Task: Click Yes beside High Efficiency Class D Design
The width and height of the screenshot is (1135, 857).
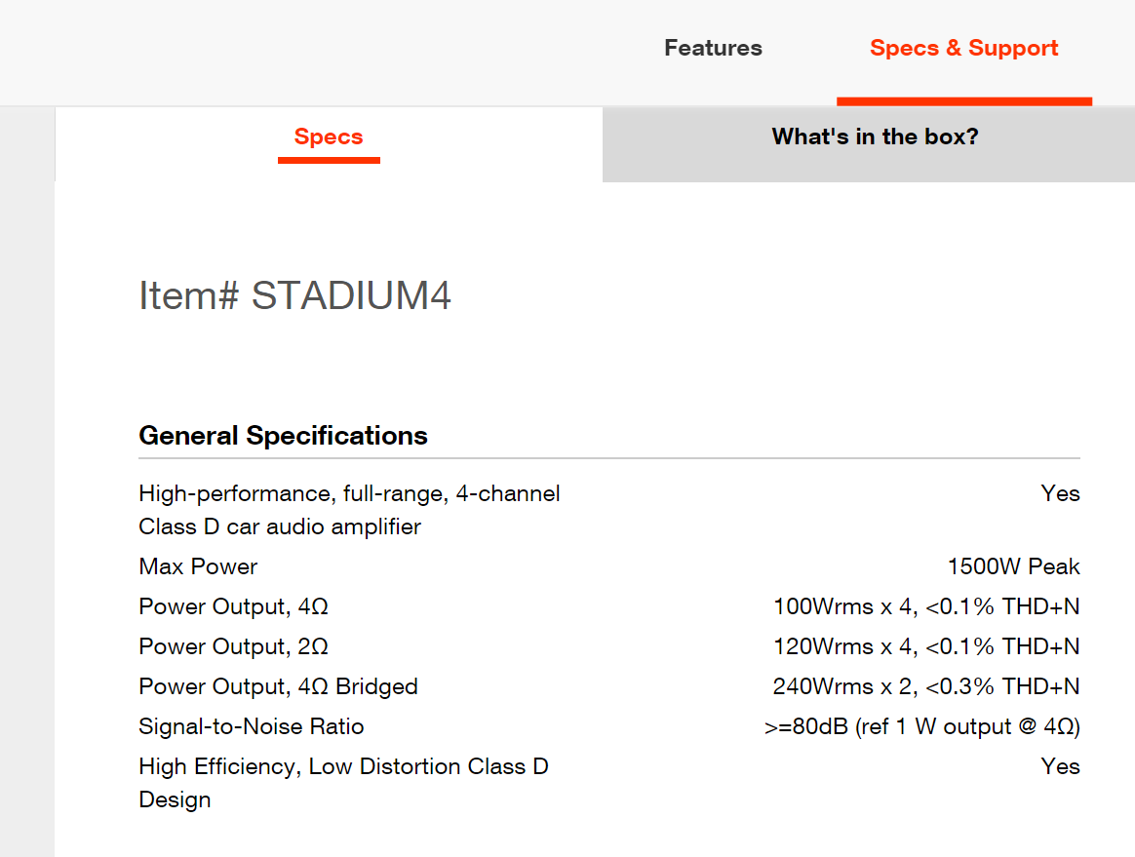Action: [x=1060, y=766]
